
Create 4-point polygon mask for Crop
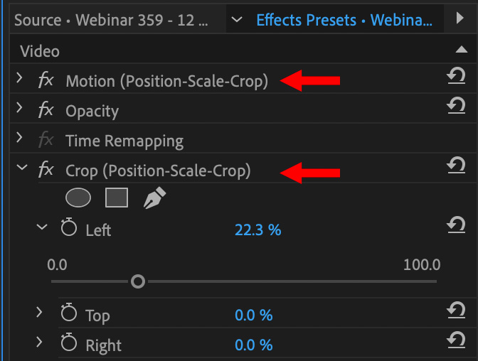tap(116, 198)
